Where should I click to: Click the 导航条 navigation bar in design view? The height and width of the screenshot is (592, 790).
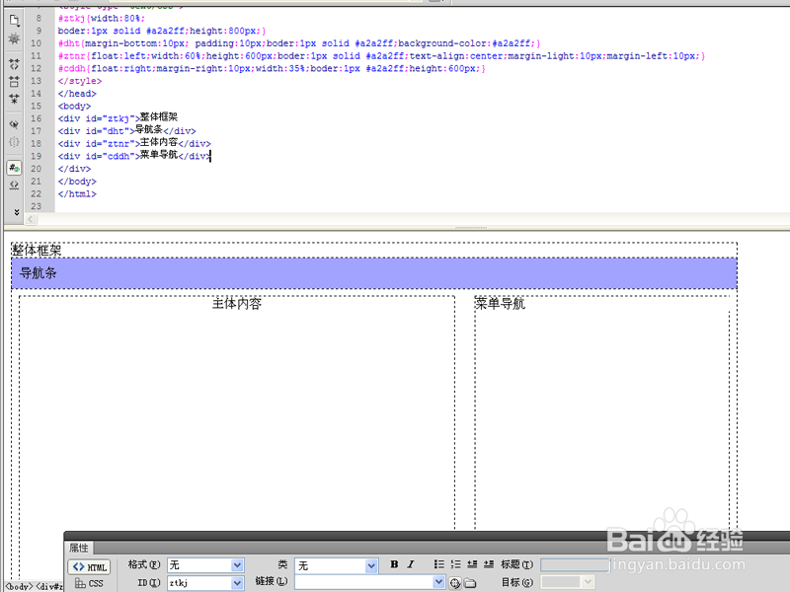[x=374, y=273]
